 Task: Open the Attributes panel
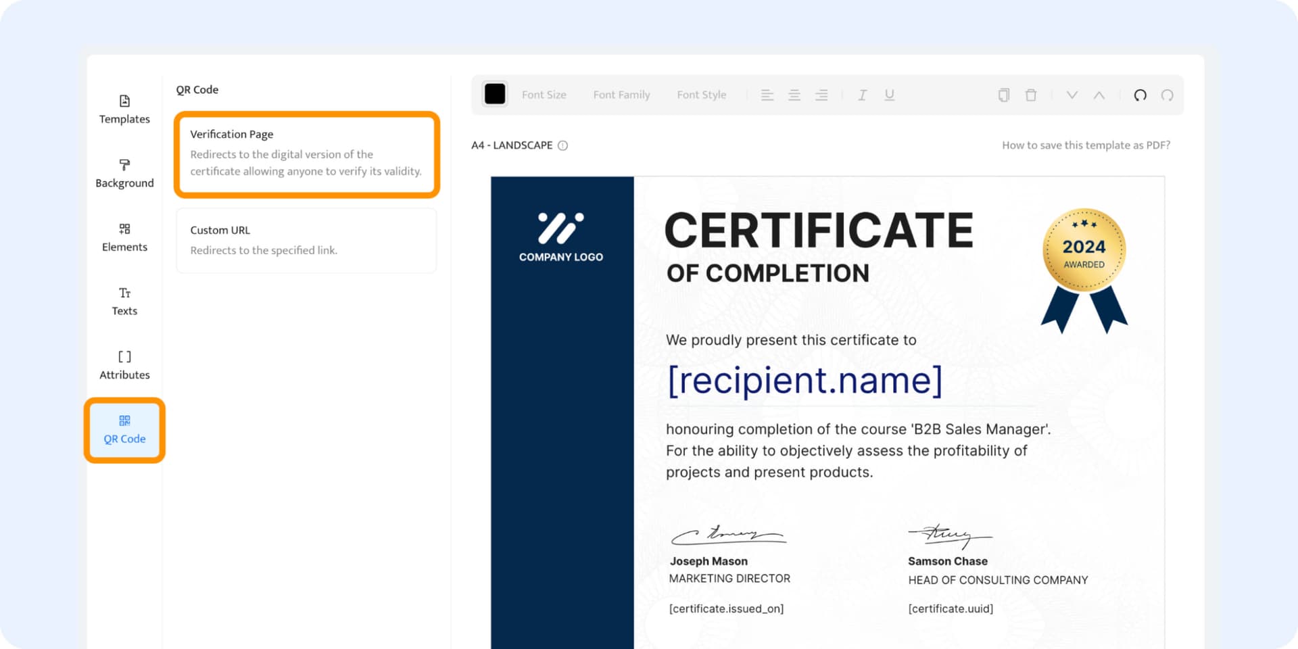tap(124, 364)
